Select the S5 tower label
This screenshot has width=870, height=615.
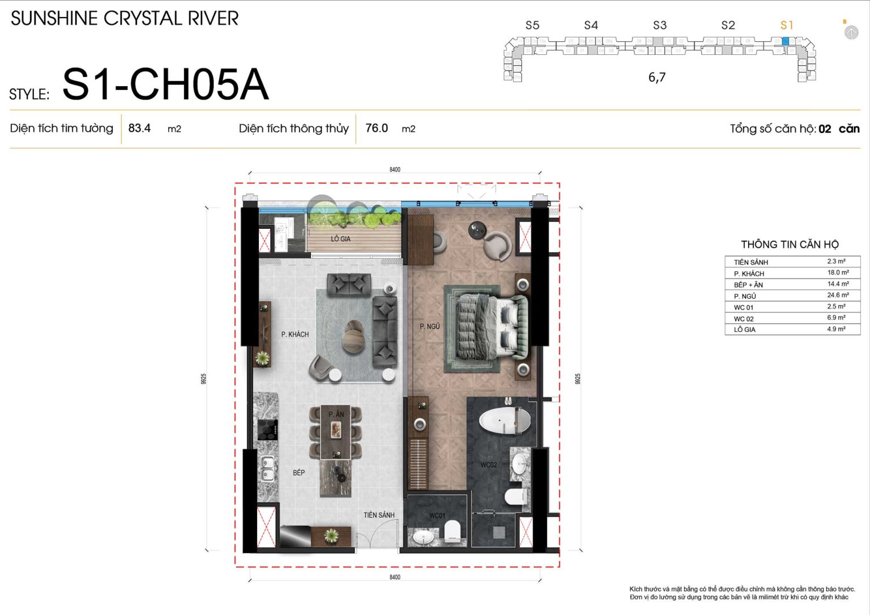click(x=532, y=25)
